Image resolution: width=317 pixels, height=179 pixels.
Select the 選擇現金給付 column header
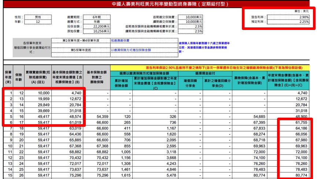click(x=205, y=73)
